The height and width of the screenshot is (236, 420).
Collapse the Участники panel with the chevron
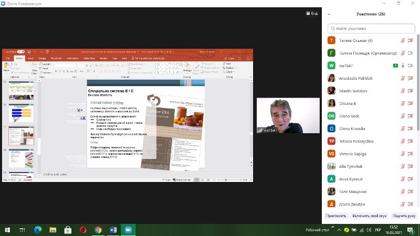(x=329, y=14)
